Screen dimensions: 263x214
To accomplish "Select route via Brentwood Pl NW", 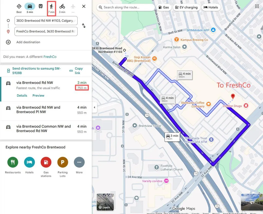I will tap(46, 110).
